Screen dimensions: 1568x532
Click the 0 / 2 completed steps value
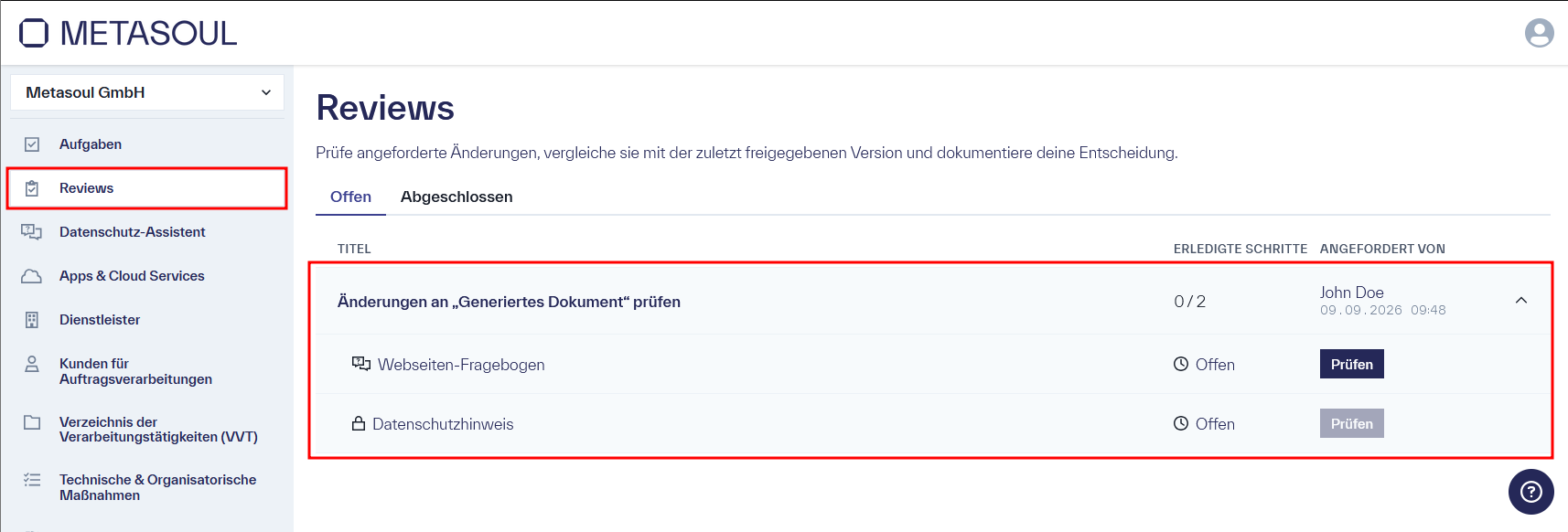tap(1189, 302)
